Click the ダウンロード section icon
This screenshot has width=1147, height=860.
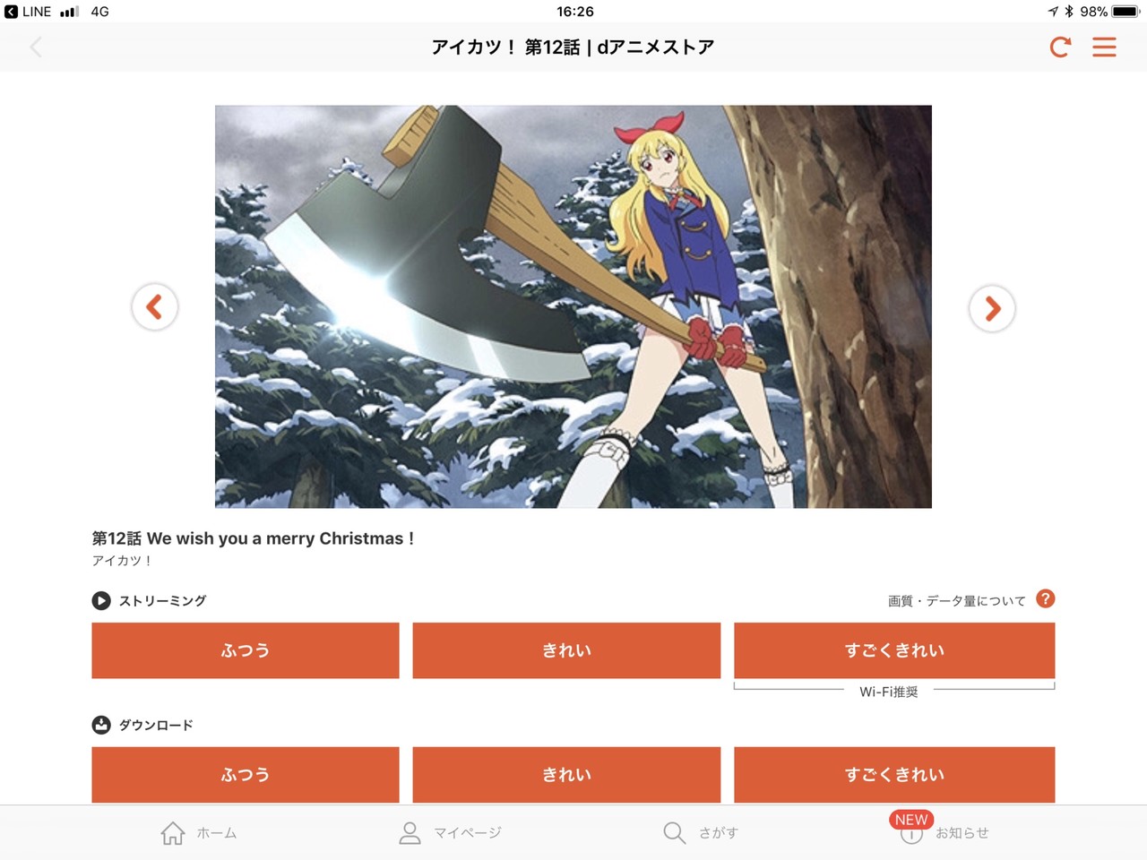(101, 725)
